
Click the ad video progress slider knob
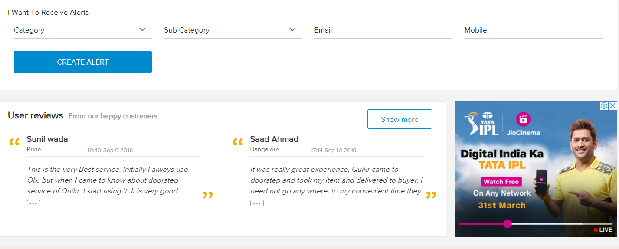point(508,224)
